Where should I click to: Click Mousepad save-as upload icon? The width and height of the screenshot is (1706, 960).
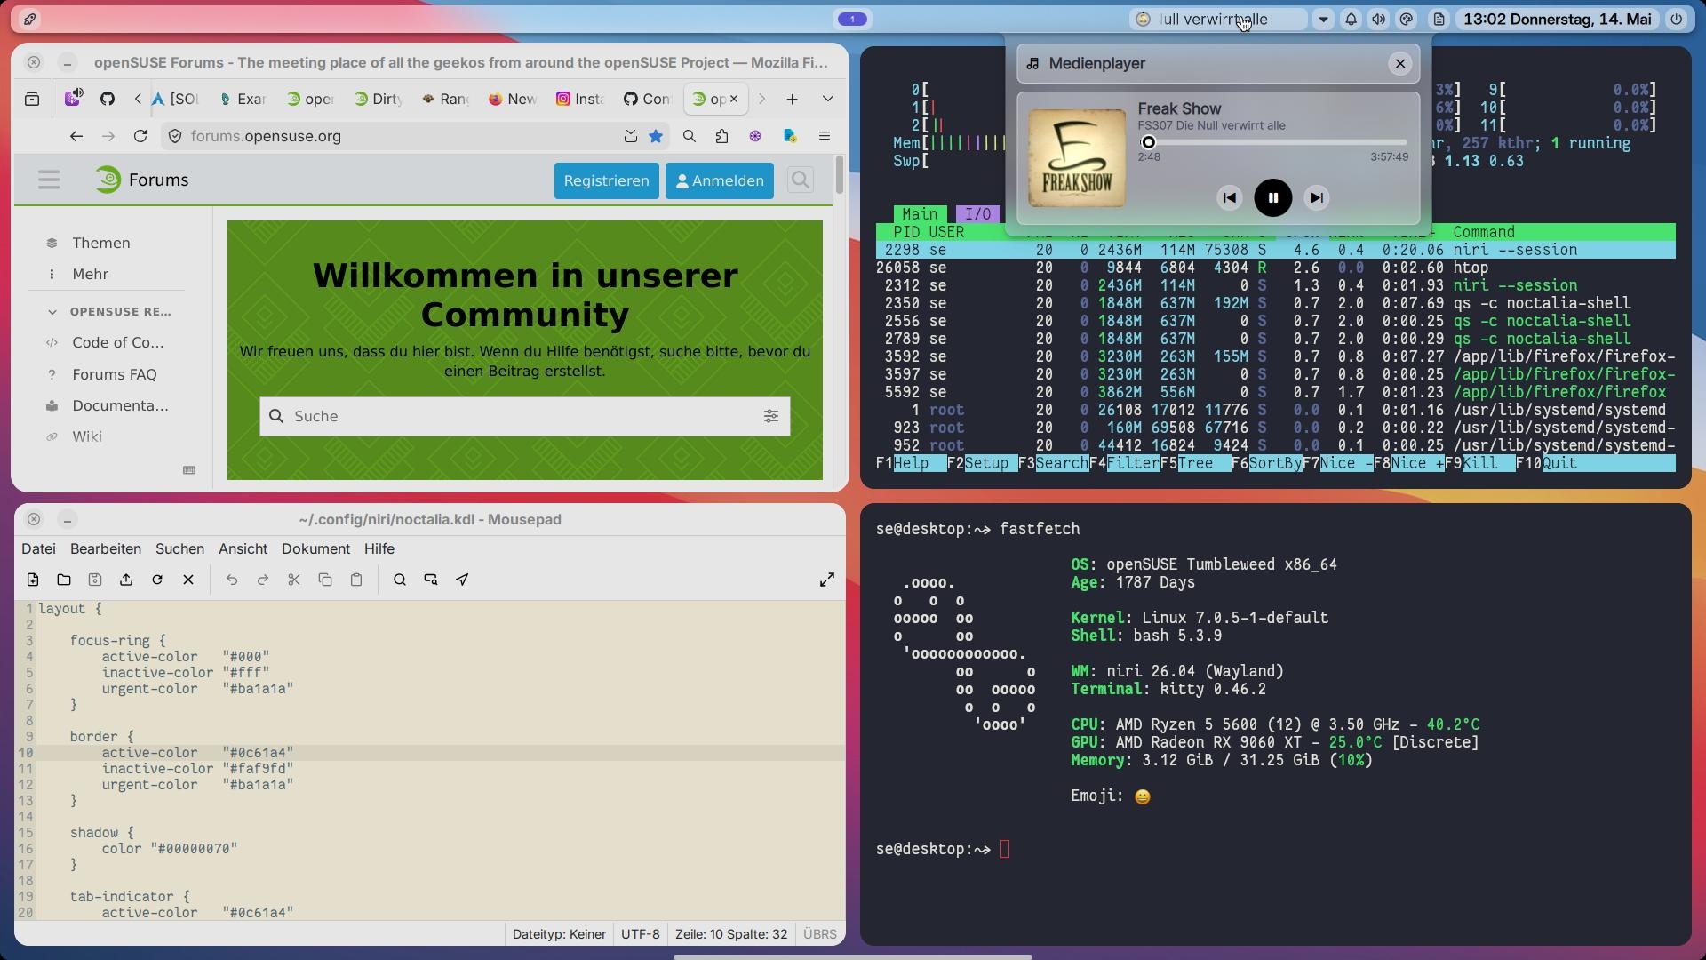point(126,580)
